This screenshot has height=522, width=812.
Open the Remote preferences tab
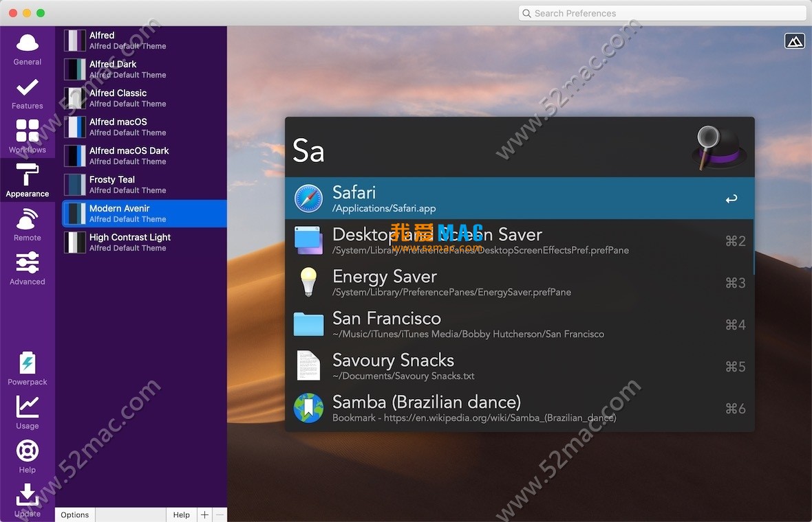28,225
